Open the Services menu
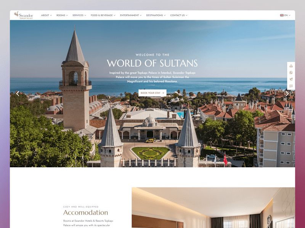Viewport: 305px width, 228px height. click(x=79, y=15)
